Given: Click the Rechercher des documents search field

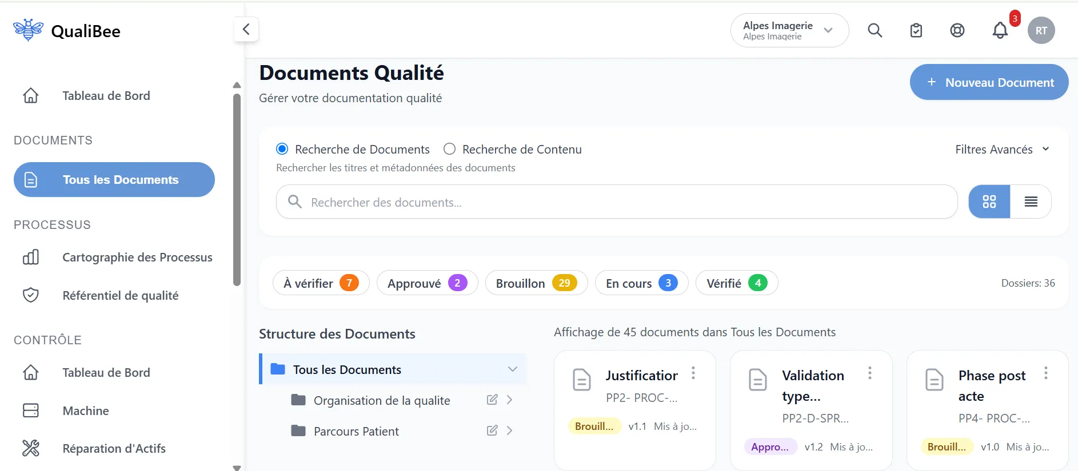Looking at the screenshot, I should [x=617, y=202].
